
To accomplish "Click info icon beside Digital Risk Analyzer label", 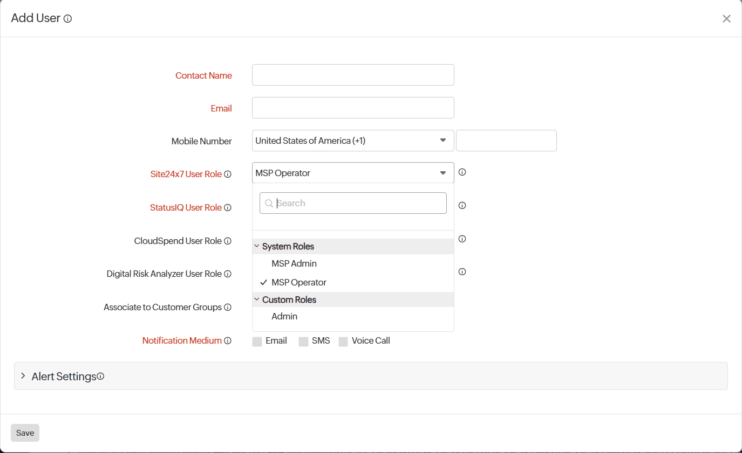I will click(228, 274).
